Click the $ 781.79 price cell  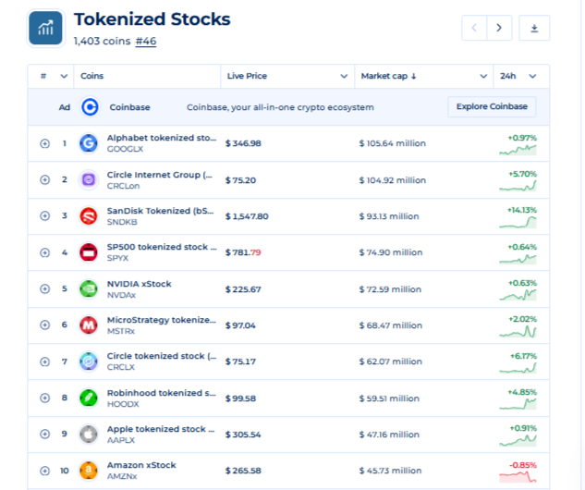[243, 252]
